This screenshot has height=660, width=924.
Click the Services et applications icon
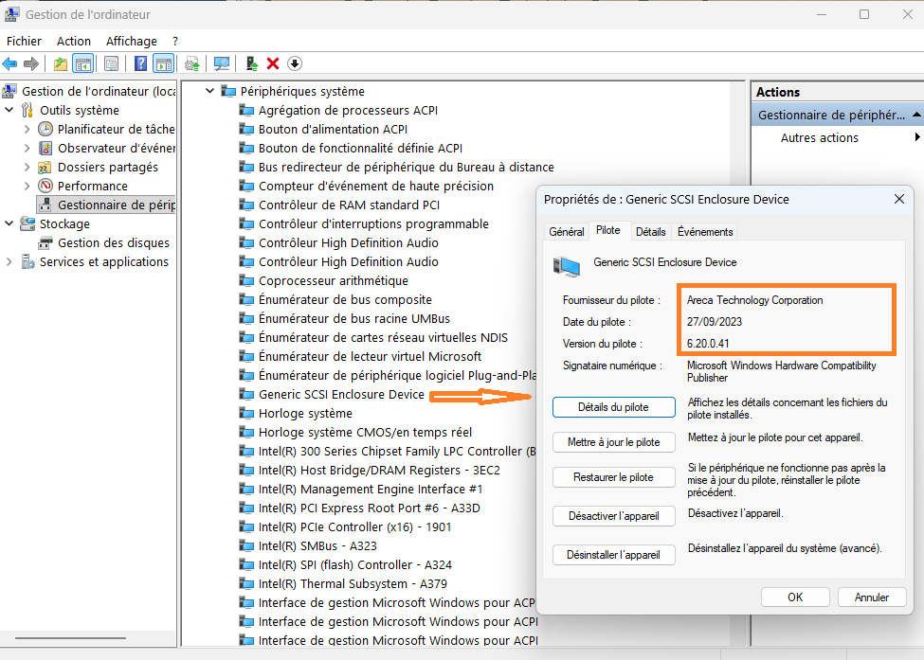coord(27,262)
